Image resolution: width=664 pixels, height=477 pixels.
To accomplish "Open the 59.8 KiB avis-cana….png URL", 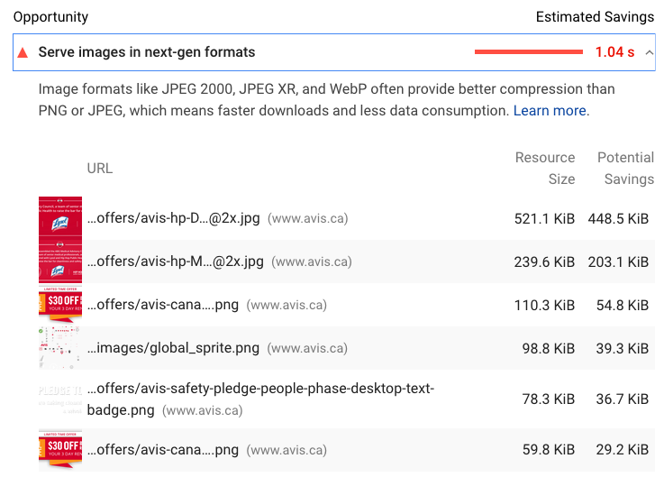I will (x=162, y=450).
